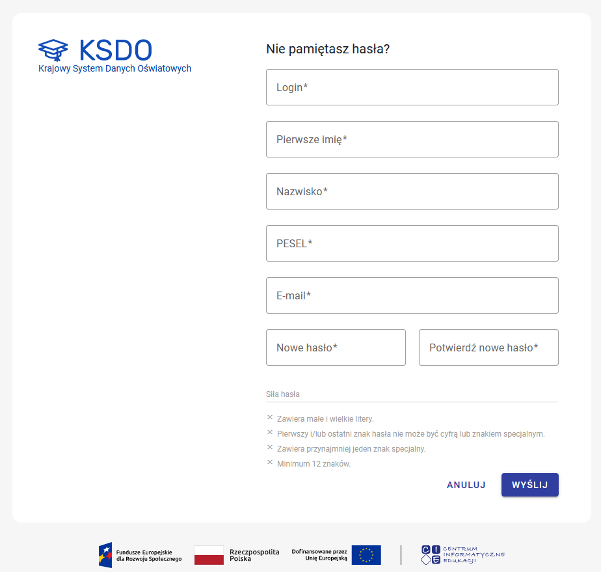601x572 pixels.
Task: Click the European Union flag logo
Action: (366, 555)
